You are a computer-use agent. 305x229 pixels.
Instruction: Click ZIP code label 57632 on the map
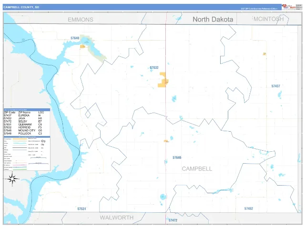154,68
